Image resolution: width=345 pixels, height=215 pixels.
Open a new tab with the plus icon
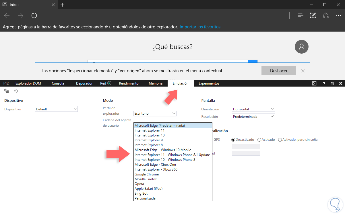[63, 5]
